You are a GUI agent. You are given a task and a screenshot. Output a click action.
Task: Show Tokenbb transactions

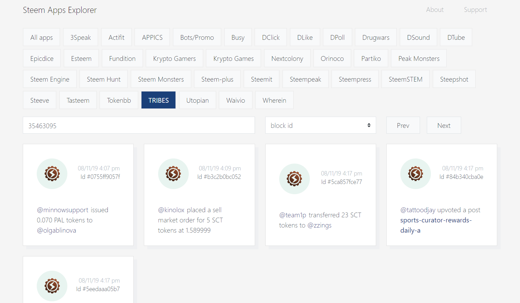point(119,100)
